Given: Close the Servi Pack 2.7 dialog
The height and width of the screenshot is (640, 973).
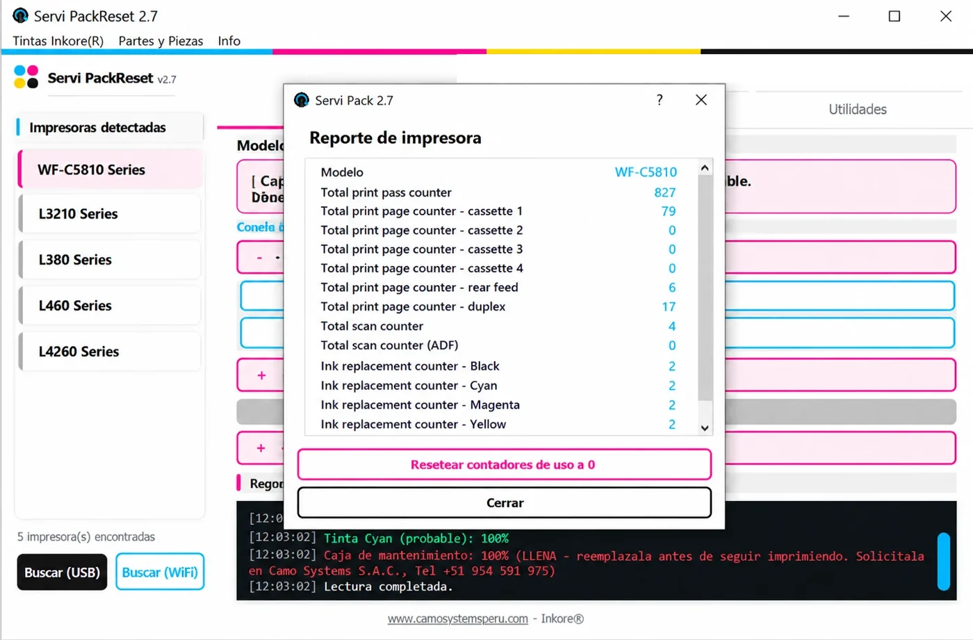Looking at the screenshot, I should (701, 100).
